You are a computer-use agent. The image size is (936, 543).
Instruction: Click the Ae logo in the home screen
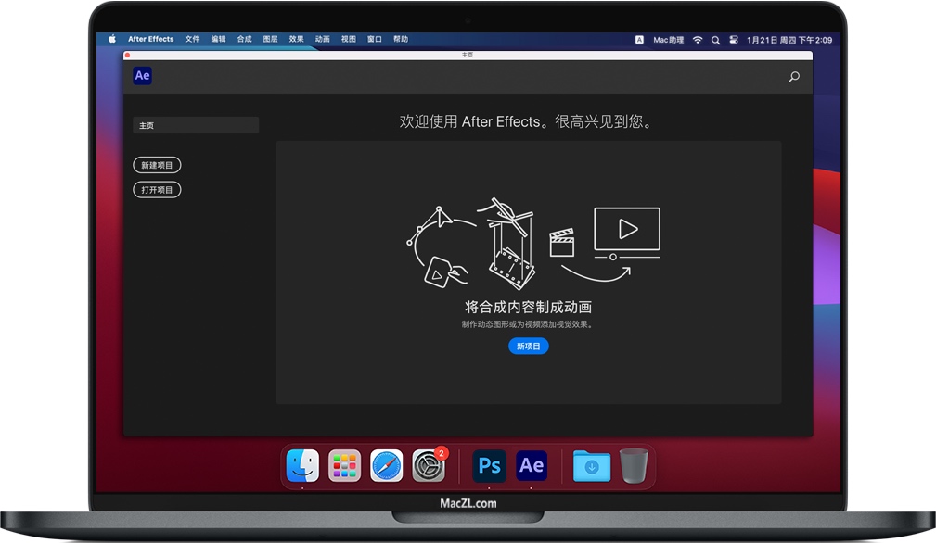(141, 75)
